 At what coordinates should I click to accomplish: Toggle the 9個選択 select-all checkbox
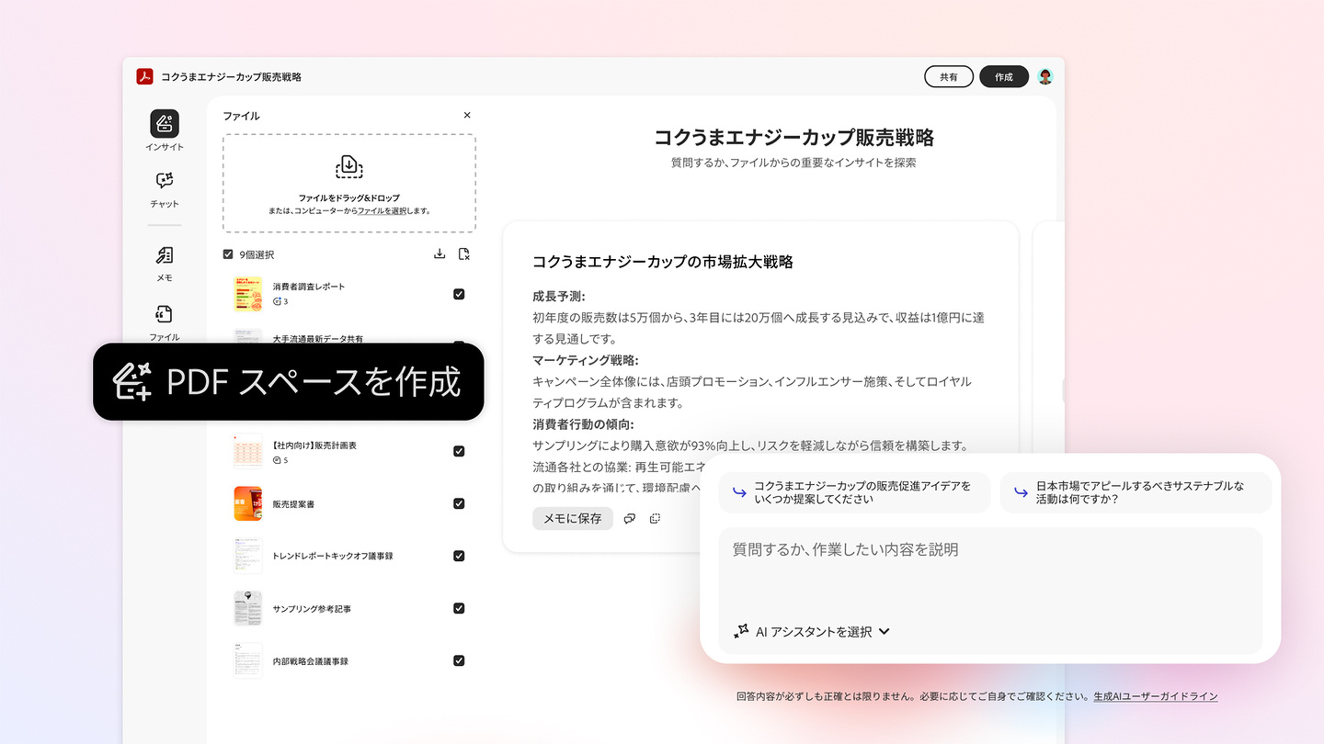[228, 254]
